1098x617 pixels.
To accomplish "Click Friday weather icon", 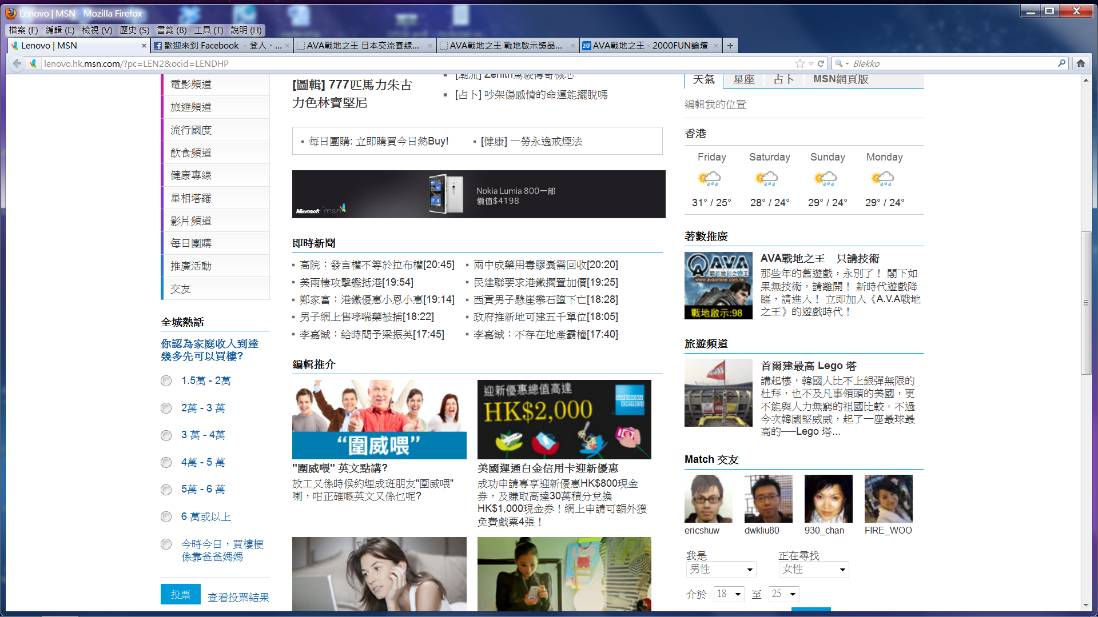I will coord(709,179).
